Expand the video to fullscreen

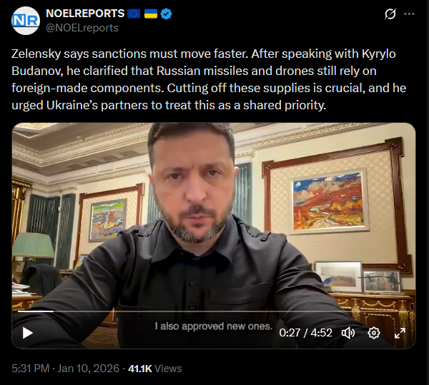tap(400, 333)
